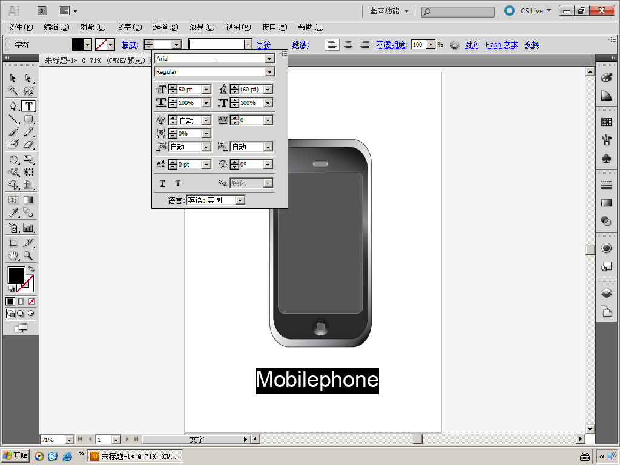
Task: Open the 文字 (Type) menu
Action: pyautogui.click(x=129, y=27)
